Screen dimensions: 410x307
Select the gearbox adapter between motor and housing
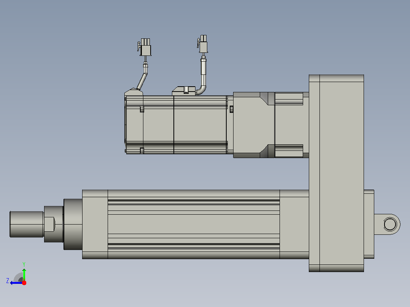271,125
